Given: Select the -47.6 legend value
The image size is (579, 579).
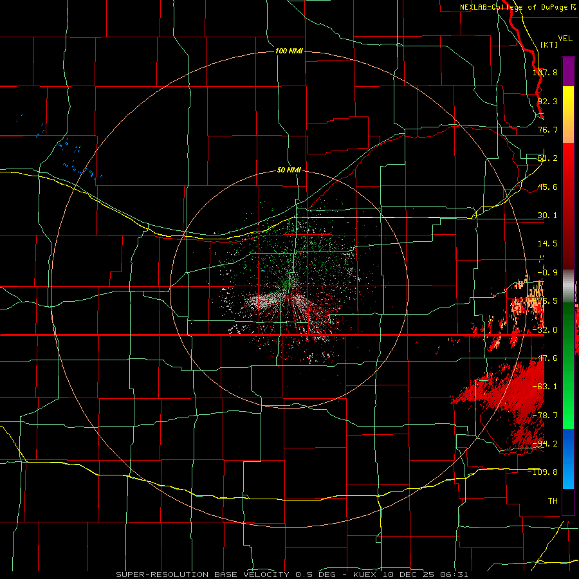Looking at the screenshot, I should pyautogui.click(x=545, y=358).
